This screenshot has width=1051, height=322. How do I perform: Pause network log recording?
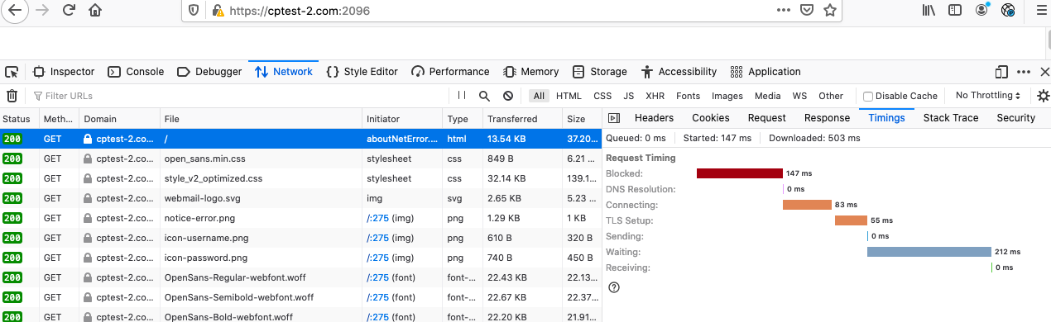pos(462,96)
